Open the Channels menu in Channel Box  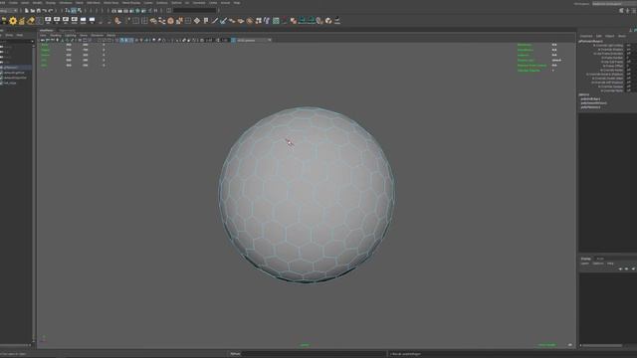[586, 36]
